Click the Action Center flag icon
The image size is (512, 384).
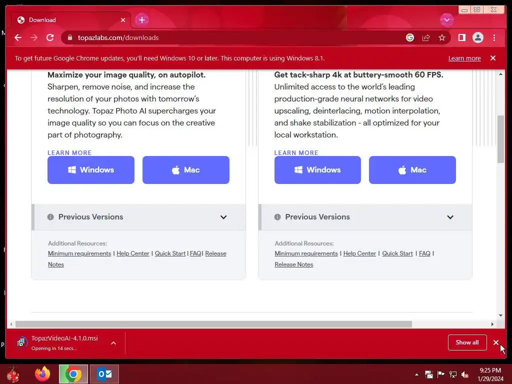[x=441, y=374]
